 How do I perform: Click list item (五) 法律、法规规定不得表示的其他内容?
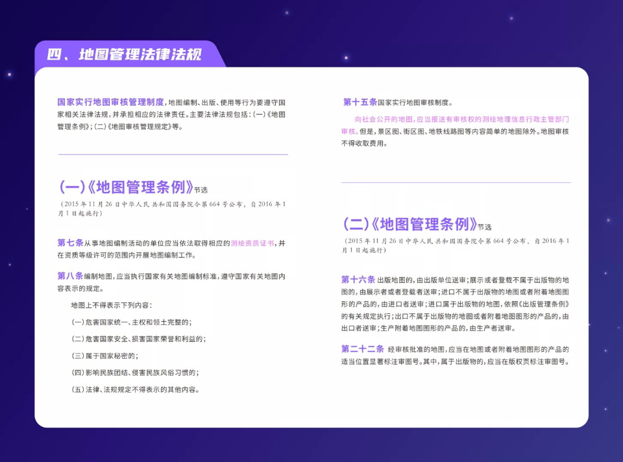135,390
